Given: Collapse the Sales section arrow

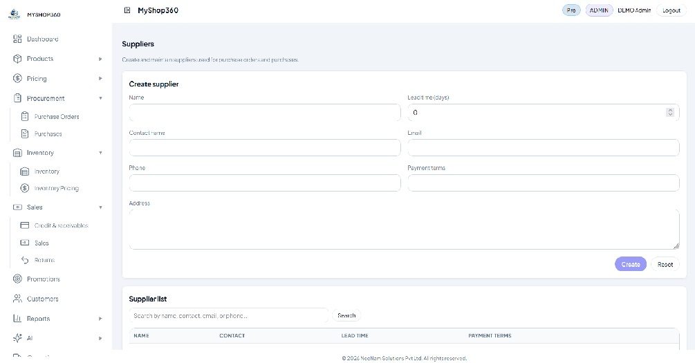Looking at the screenshot, I should click(x=100, y=207).
